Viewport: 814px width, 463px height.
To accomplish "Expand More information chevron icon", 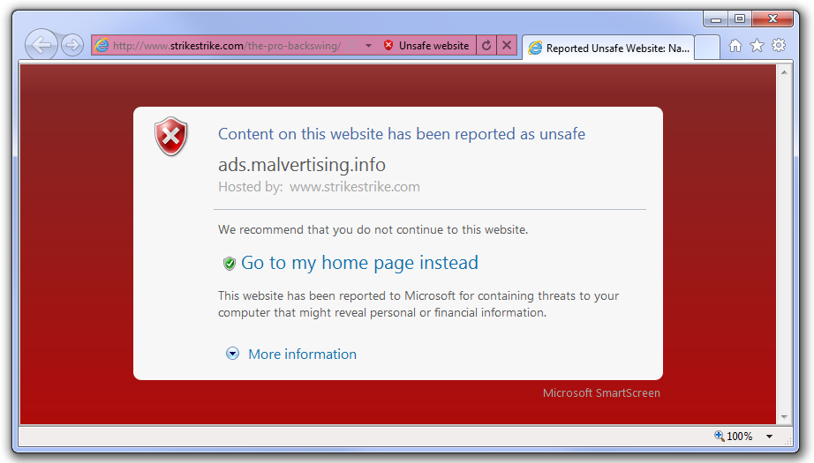I will (x=232, y=354).
